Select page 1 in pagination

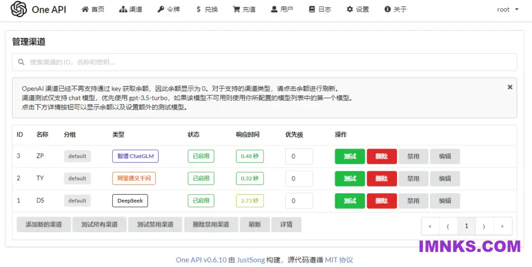pos(467,226)
